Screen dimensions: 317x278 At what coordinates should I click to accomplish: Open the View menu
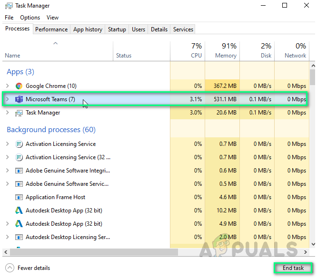tap(52, 18)
